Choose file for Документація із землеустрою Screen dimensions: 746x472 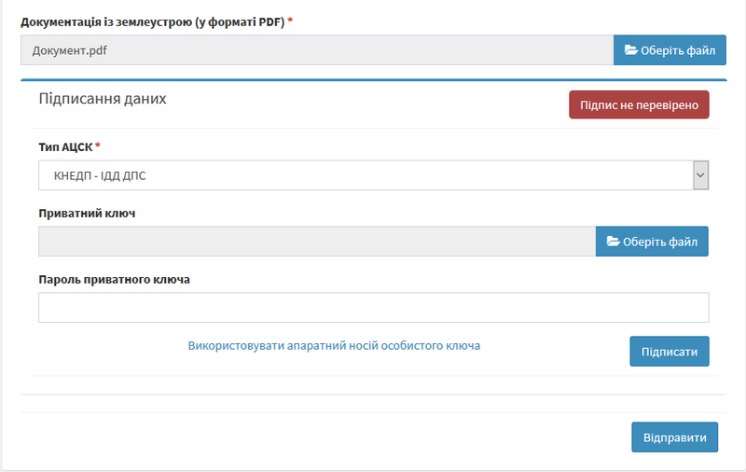670,50
